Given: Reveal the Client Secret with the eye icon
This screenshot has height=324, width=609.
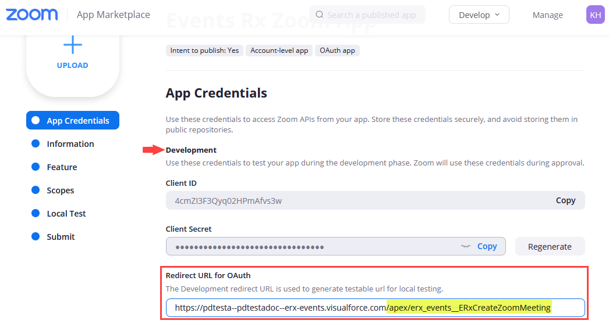Looking at the screenshot, I should point(465,246).
